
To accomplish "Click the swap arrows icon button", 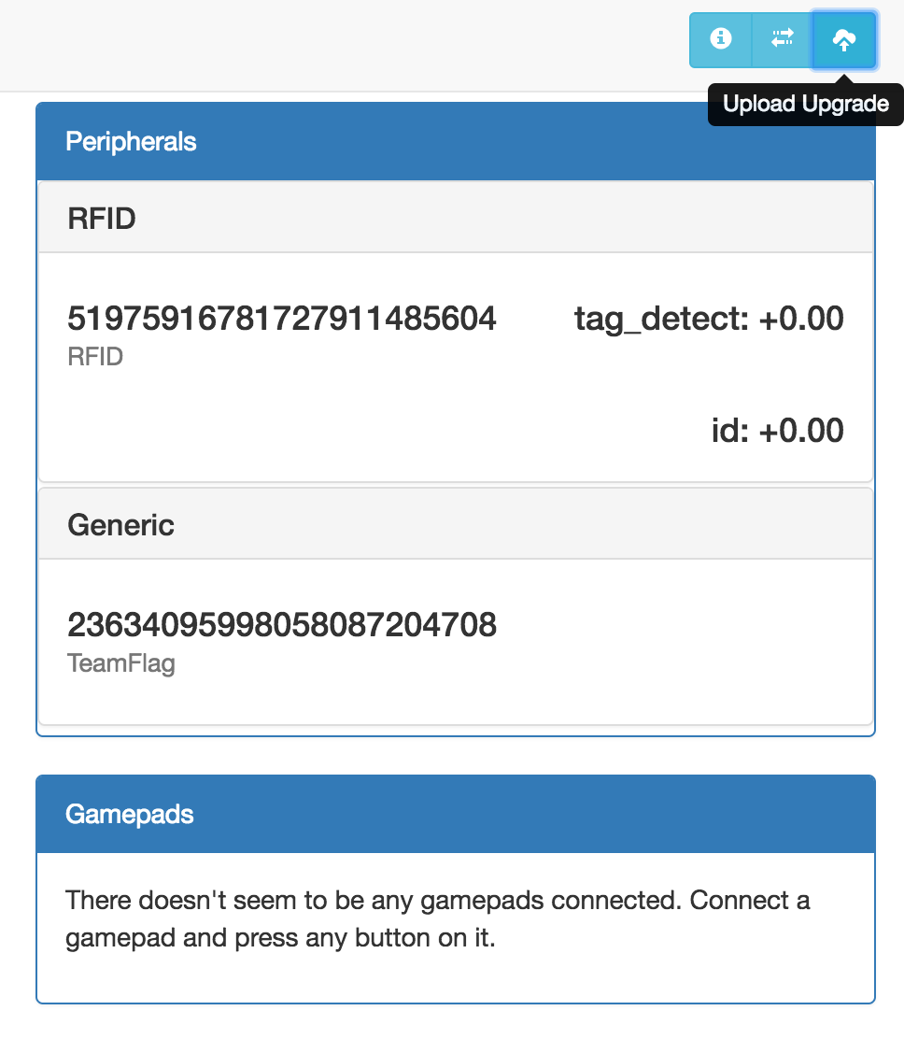I will pos(783,39).
